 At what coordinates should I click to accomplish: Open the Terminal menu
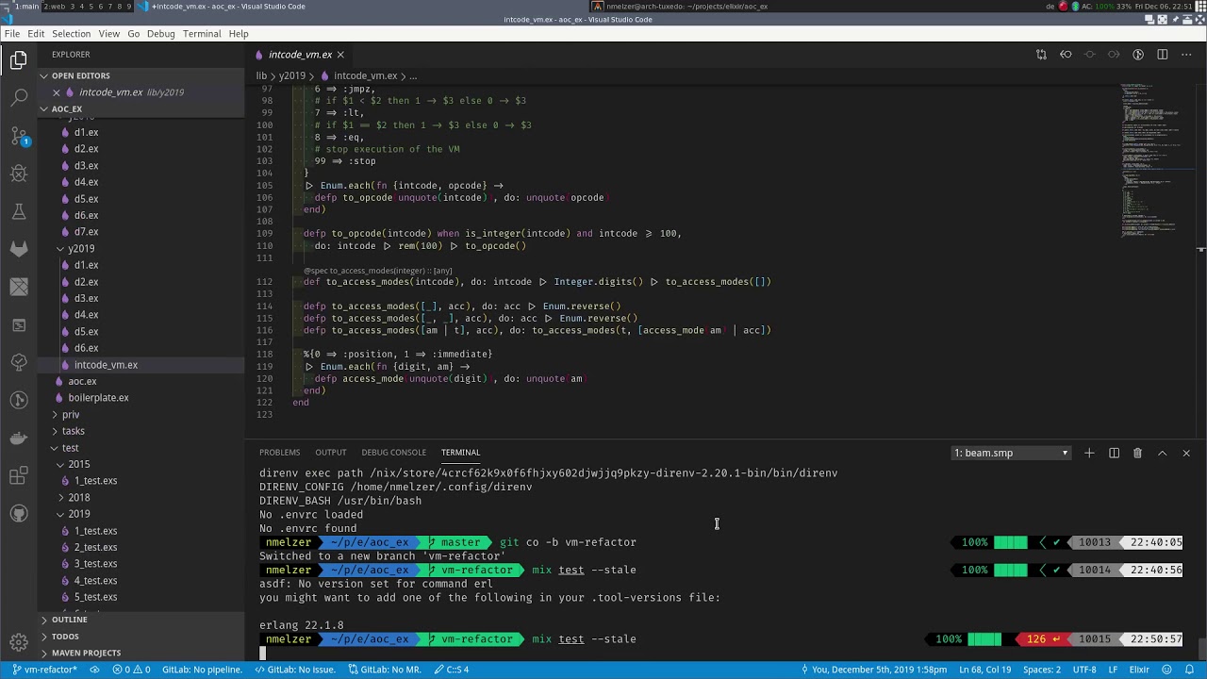202,34
